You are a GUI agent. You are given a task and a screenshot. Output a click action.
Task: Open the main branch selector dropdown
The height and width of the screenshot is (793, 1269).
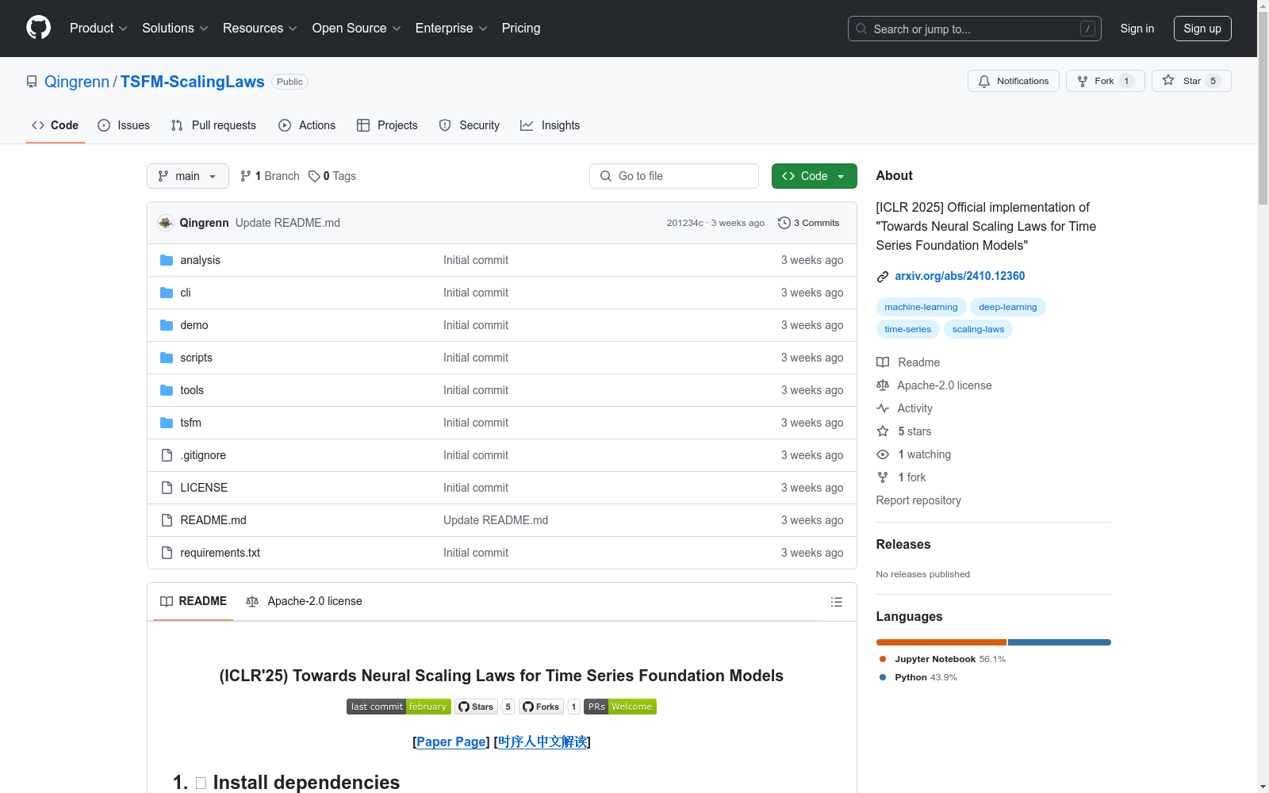[x=188, y=176]
